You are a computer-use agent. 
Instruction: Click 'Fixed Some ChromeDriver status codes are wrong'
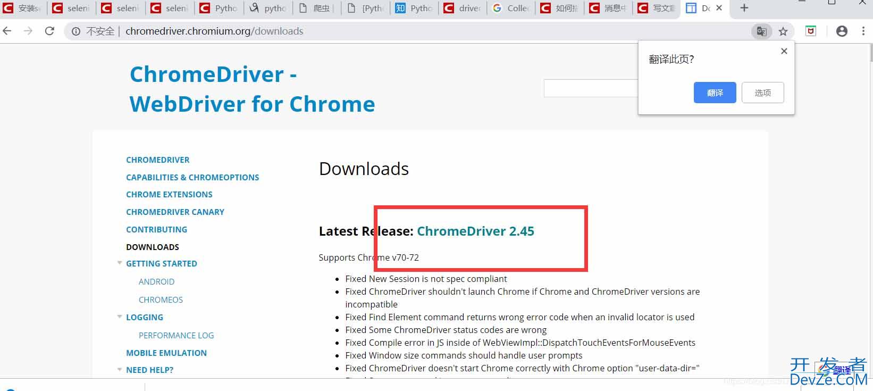click(x=446, y=330)
